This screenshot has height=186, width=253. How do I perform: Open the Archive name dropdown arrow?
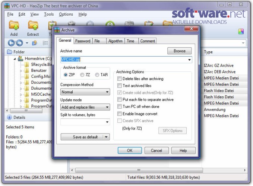coord(189,60)
